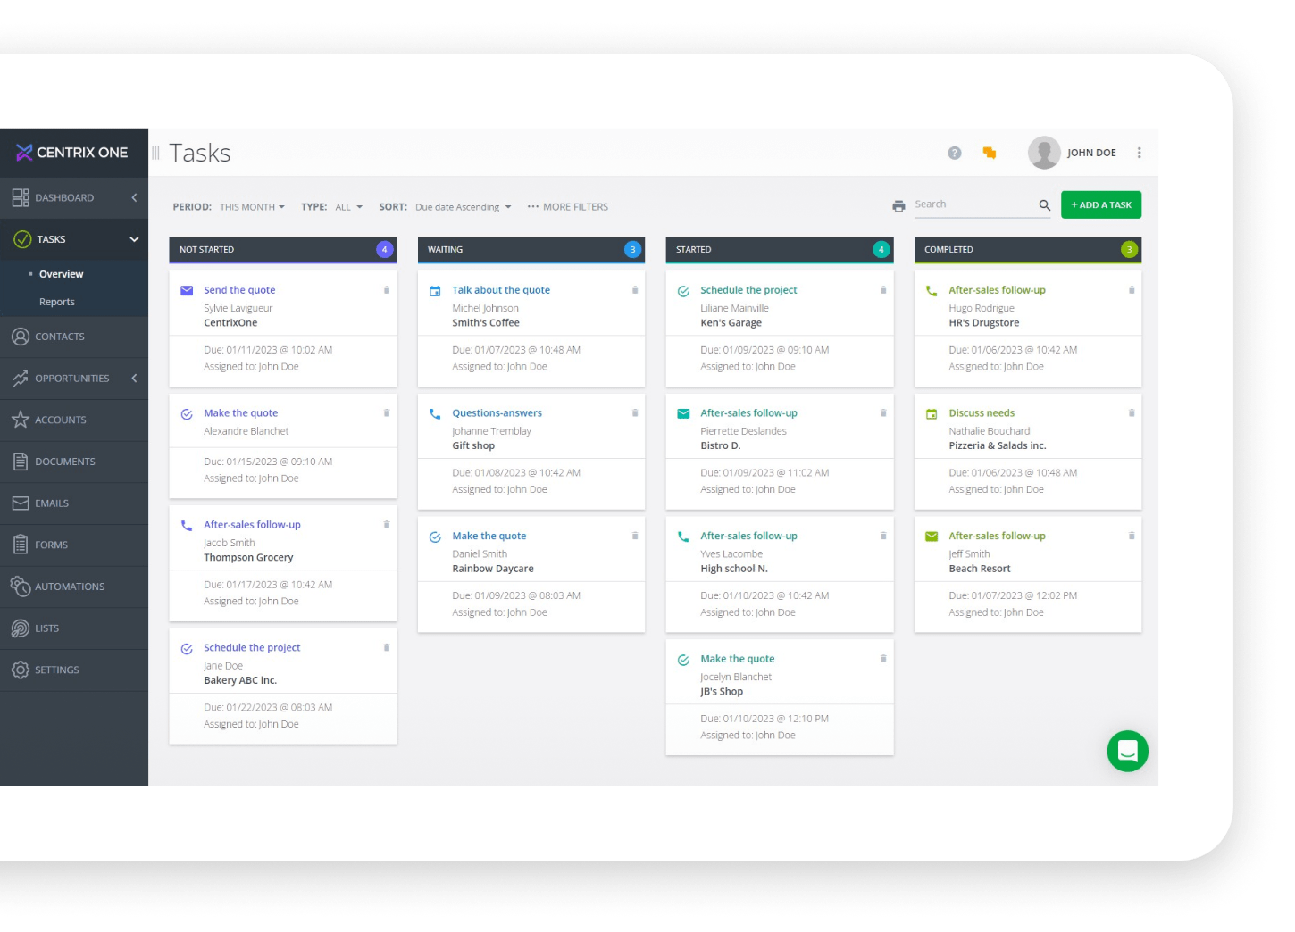Collapse the Tasks menu chevron
The image size is (1295, 932).
pyautogui.click(x=134, y=239)
